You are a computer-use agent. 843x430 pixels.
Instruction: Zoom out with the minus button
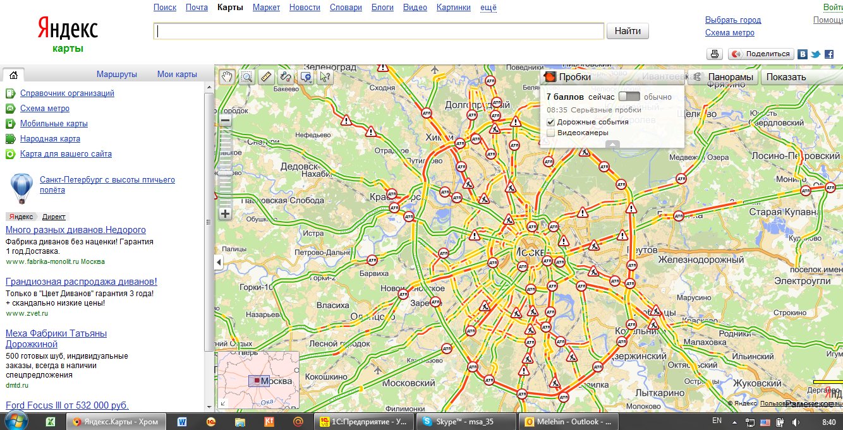tap(226, 120)
